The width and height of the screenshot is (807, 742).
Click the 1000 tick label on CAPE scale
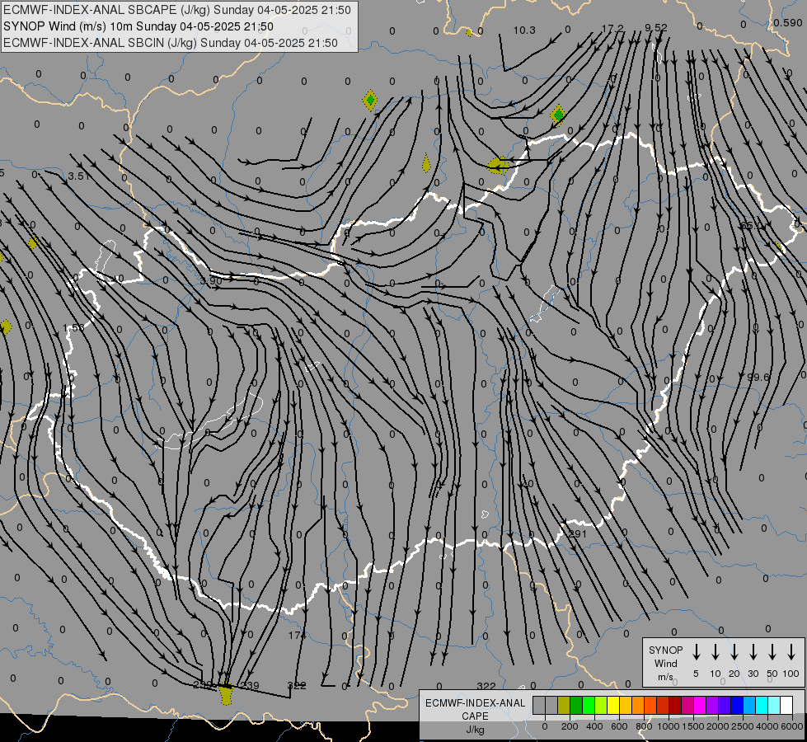(x=668, y=726)
